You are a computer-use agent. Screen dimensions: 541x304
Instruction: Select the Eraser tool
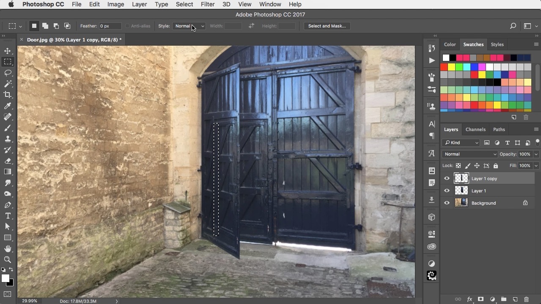tap(8, 161)
